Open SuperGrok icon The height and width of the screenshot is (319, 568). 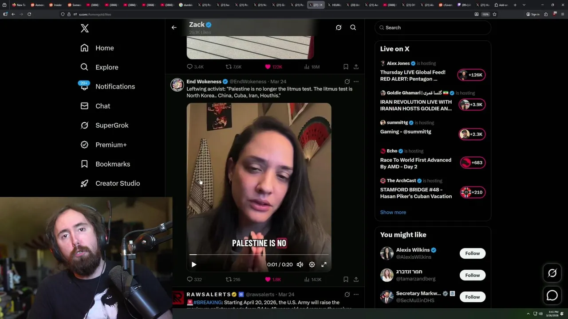(84, 125)
